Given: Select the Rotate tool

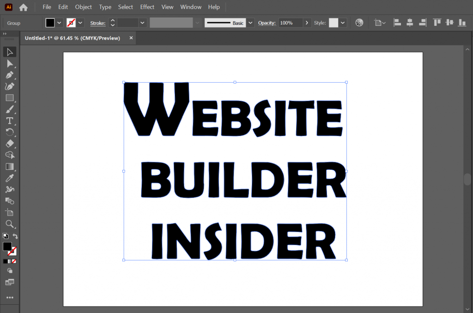Looking at the screenshot, I should [10, 132].
